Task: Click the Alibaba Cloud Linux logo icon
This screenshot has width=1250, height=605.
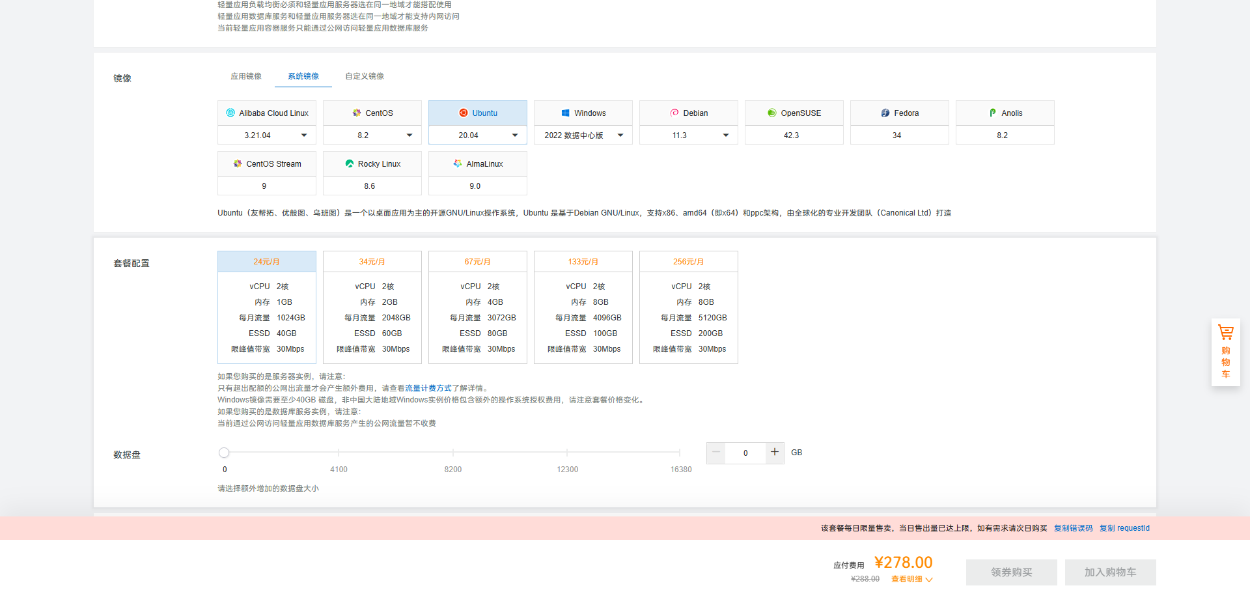Action: click(230, 113)
